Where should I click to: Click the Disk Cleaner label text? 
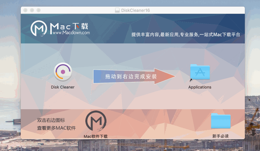pyautogui.click(x=63, y=87)
